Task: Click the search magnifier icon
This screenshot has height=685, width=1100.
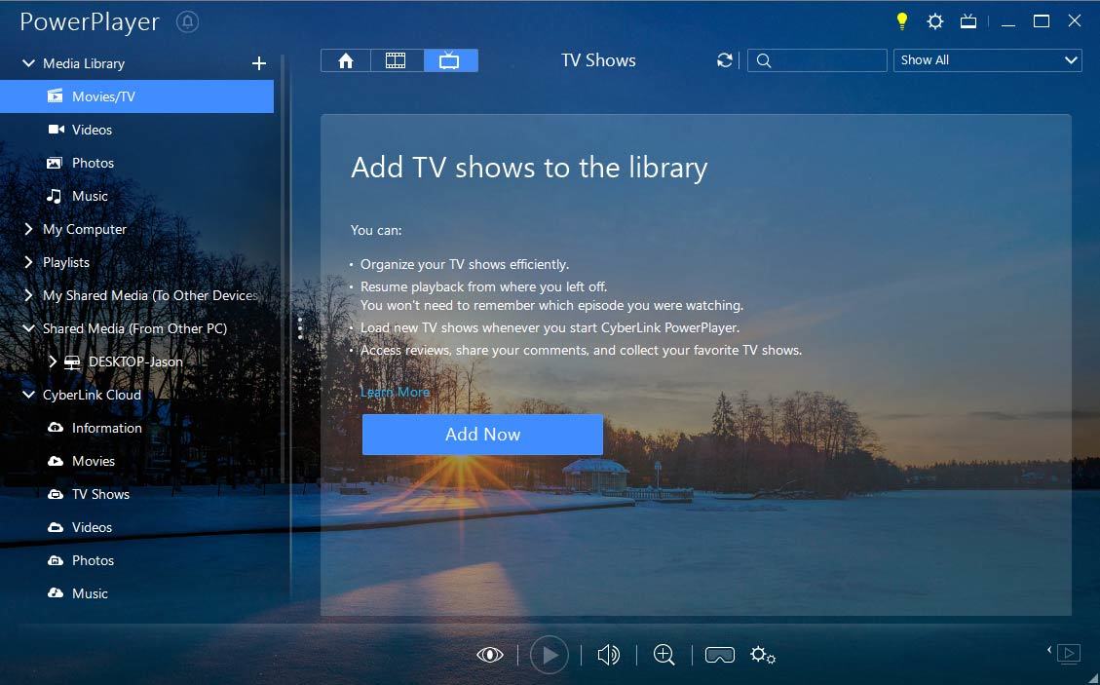Action: tap(764, 61)
